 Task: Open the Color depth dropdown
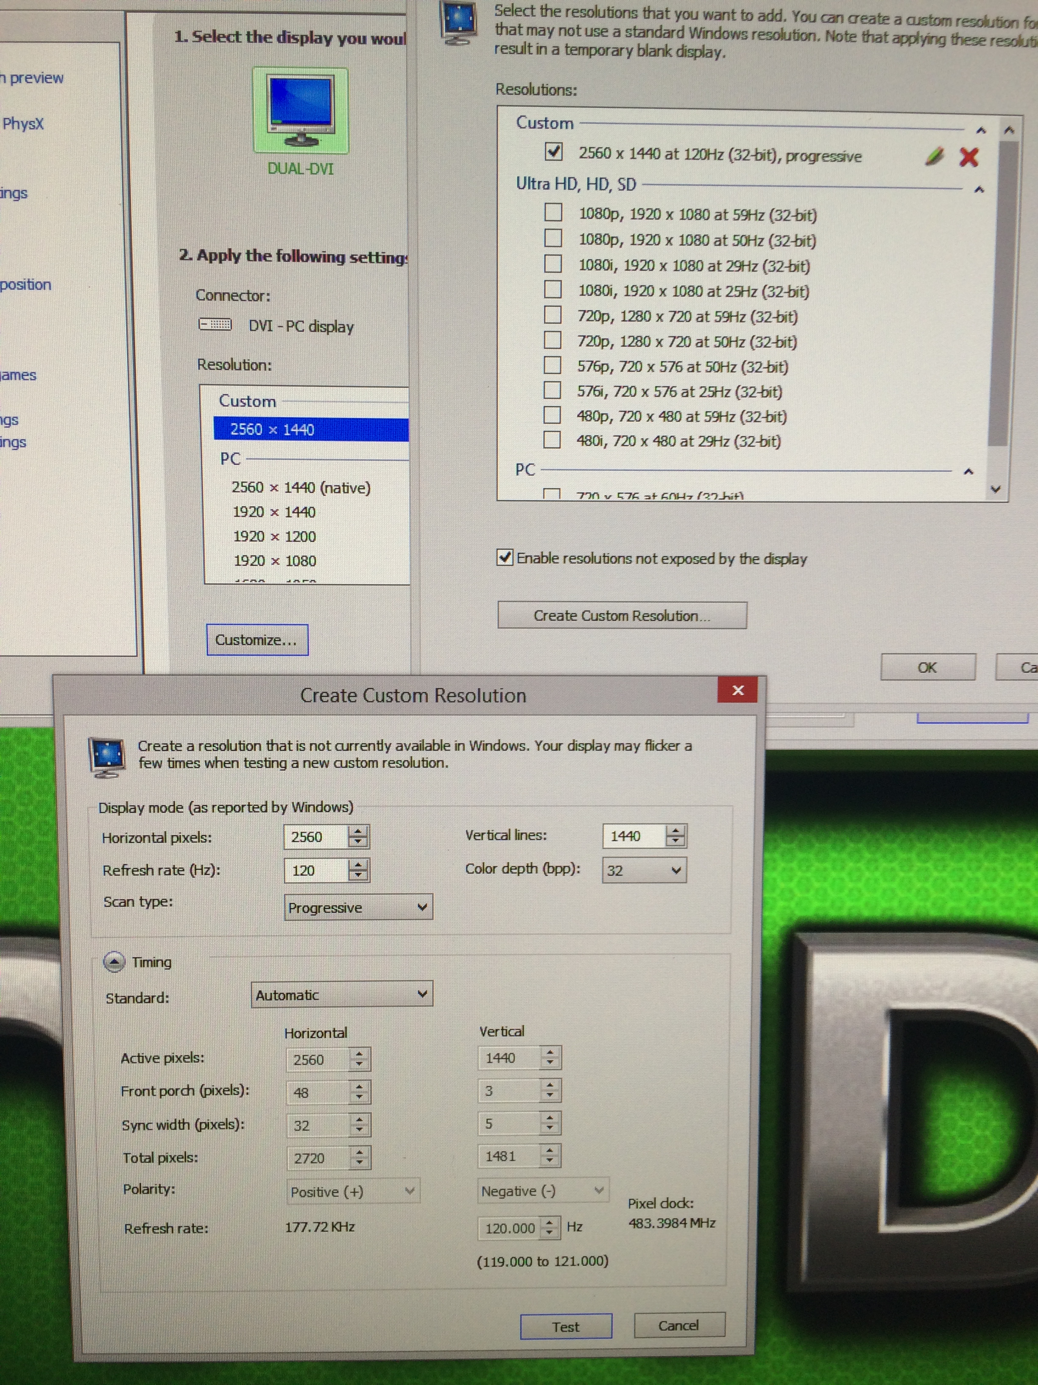tap(644, 870)
